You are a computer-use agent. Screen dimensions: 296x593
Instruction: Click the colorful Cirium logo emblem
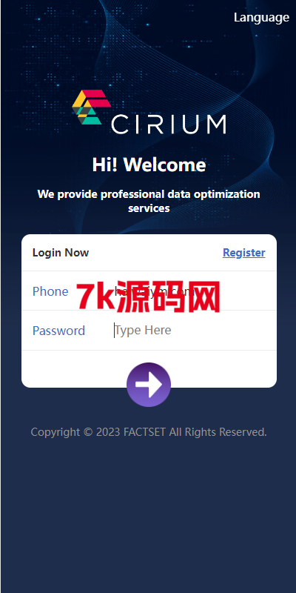coord(91,107)
